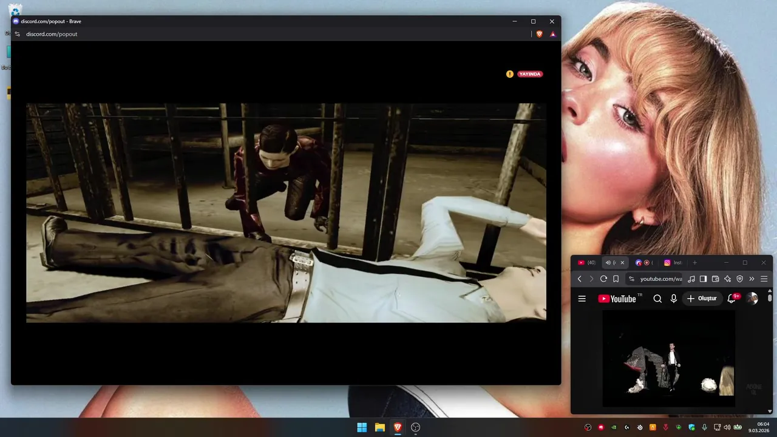Open the OBS Studio tray icon
The height and width of the screenshot is (437, 777).
tap(588, 427)
